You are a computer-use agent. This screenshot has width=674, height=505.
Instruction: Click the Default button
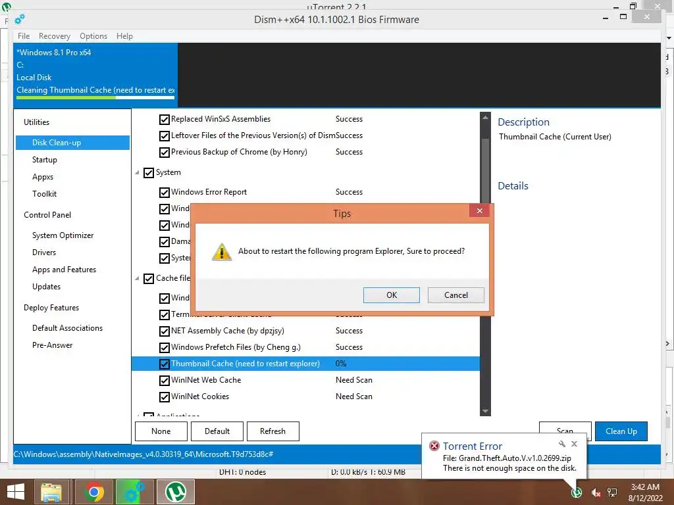coord(217,431)
